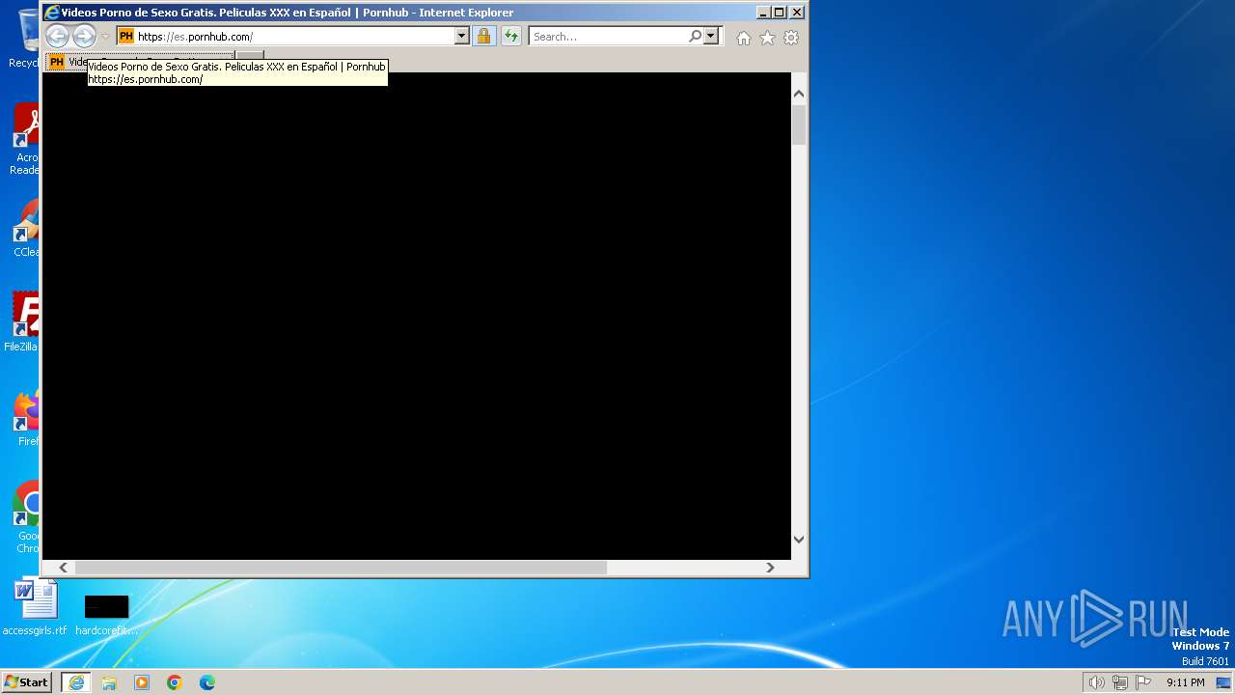The width and height of the screenshot is (1235, 695).
Task: Click the vertical scrollbar thumb
Action: point(799,125)
